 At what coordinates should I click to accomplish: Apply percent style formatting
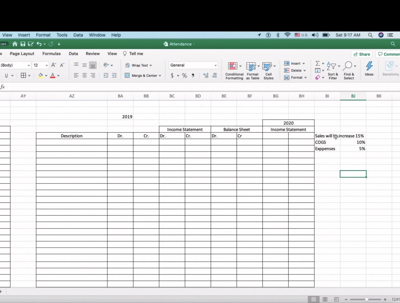click(184, 75)
